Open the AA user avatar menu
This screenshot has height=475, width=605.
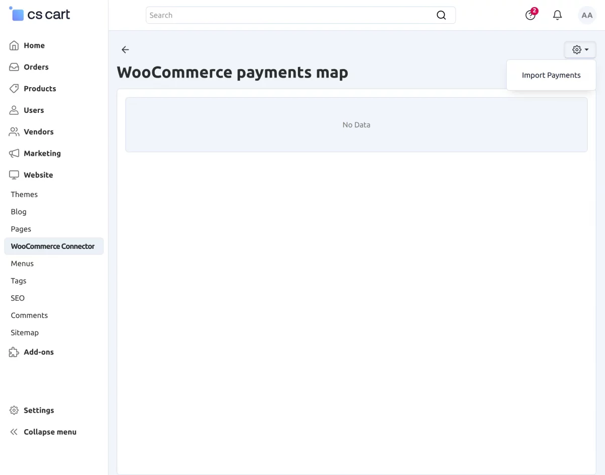[x=587, y=15]
